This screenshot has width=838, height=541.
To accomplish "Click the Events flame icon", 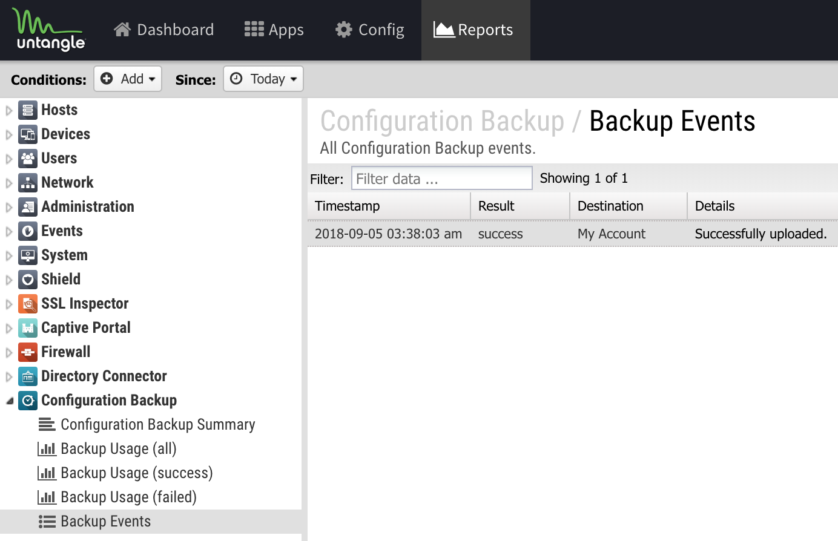I will tap(28, 231).
